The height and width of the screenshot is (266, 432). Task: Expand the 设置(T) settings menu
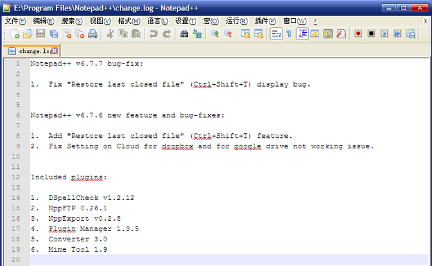pyautogui.click(x=186, y=21)
